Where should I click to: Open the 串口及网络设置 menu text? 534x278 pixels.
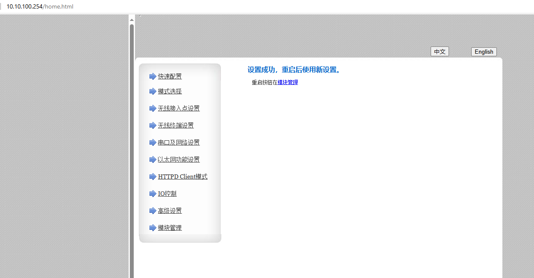[179, 142]
